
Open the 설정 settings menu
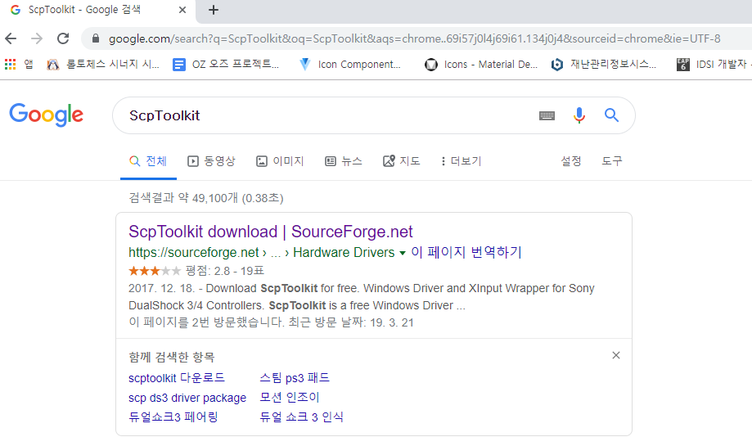571,161
